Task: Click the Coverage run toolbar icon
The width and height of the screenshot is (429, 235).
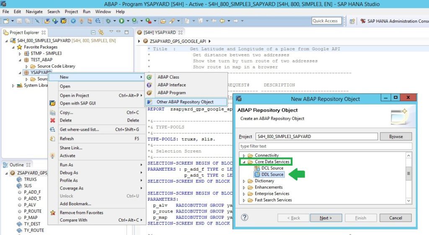Action: [x=134, y=21]
